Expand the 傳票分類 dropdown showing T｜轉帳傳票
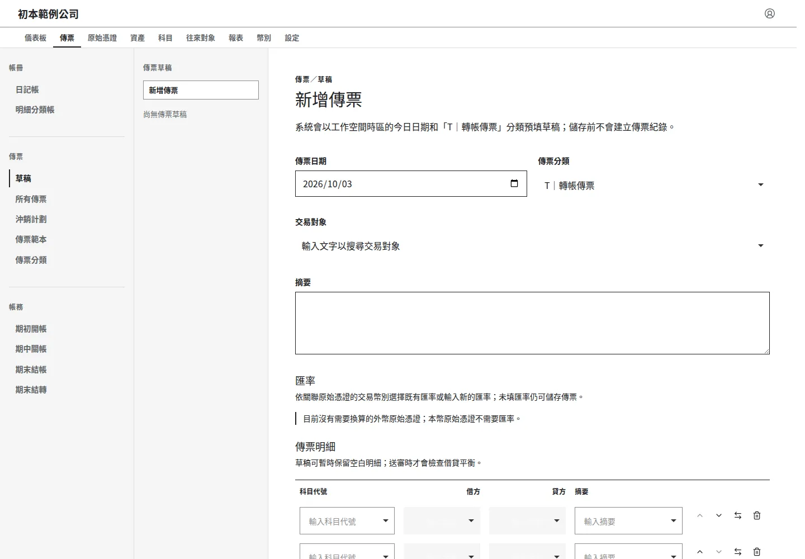This screenshot has height=559, width=805. click(654, 185)
